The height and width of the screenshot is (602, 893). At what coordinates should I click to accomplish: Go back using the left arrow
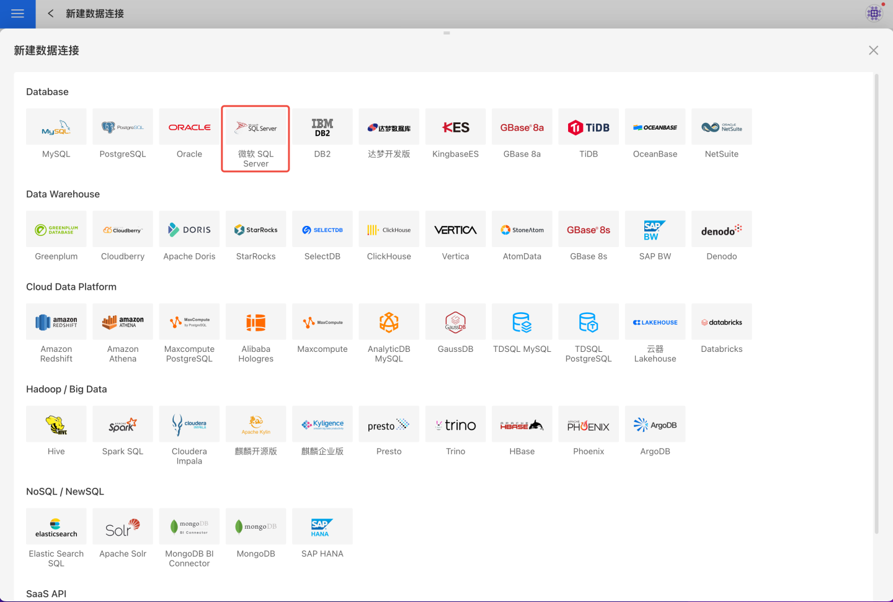pos(51,14)
